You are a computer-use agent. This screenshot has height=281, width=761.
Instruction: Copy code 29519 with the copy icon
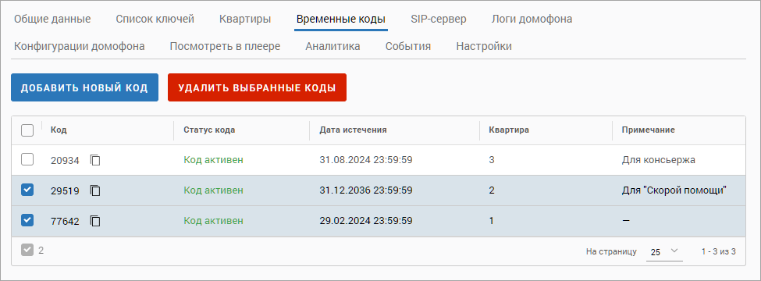[x=95, y=190]
